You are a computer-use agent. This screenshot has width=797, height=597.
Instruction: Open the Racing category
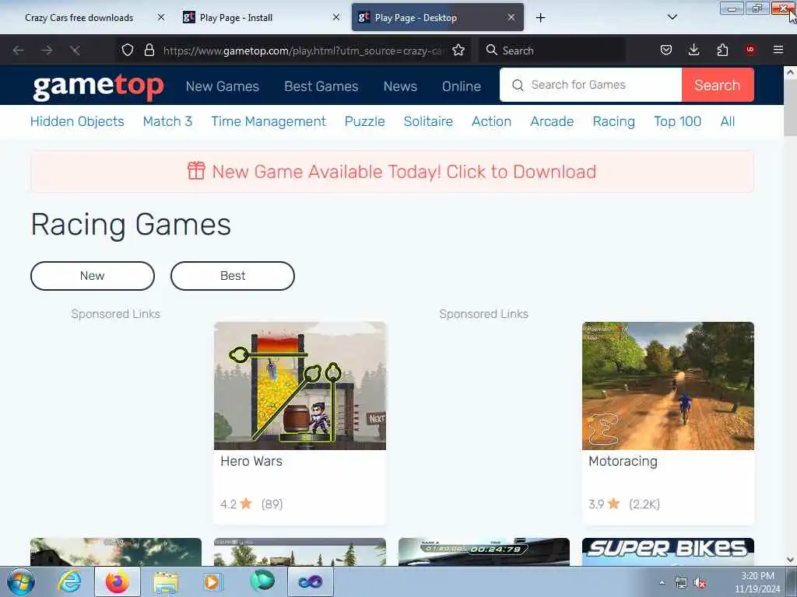pos(613,121)
